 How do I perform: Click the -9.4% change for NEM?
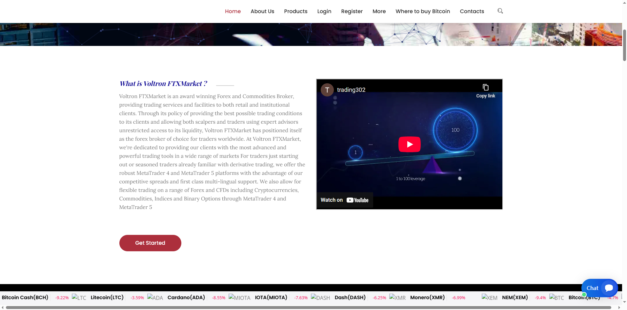[x=540, y=298]
